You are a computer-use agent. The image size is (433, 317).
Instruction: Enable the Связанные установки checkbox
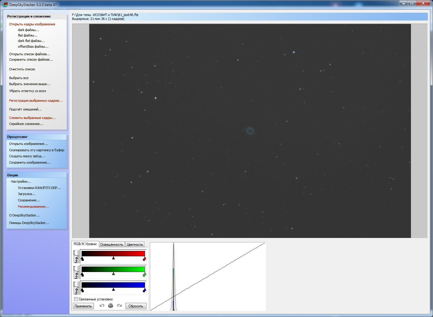76,299
